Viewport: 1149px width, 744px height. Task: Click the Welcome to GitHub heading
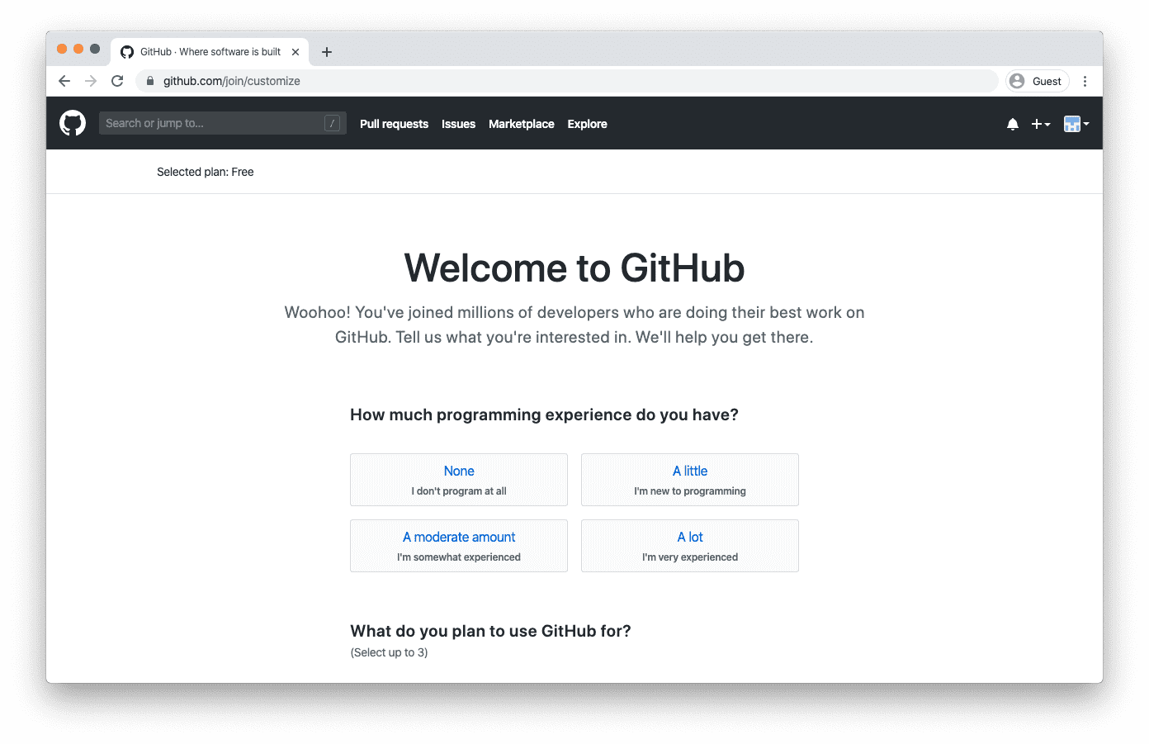tap(574, 268)
